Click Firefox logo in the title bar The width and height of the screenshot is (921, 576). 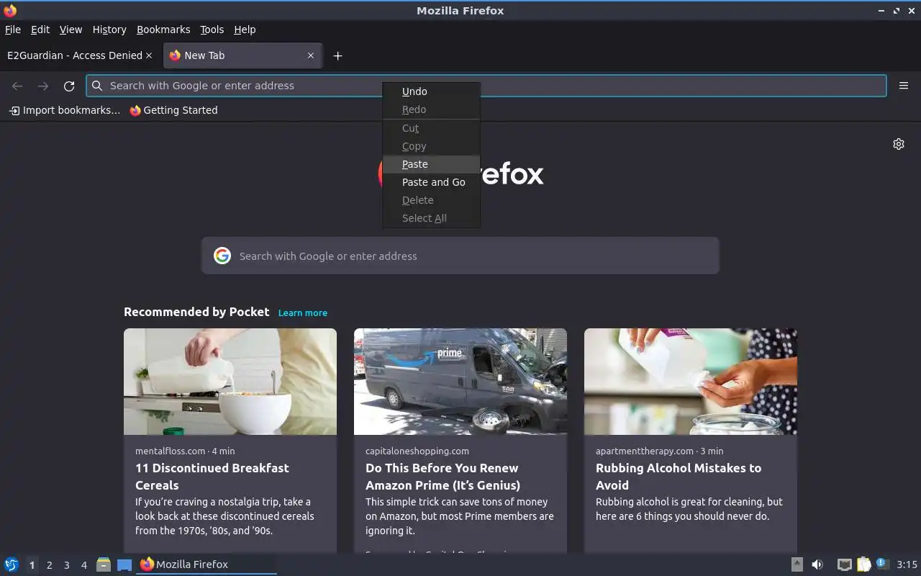click(10, 10)
